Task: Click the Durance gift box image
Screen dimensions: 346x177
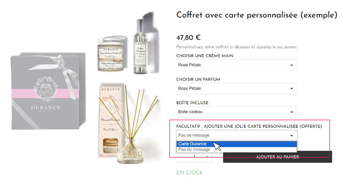Action: (48, 91)
